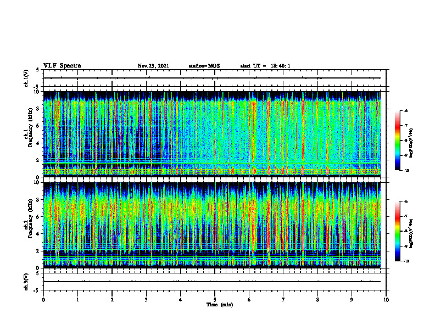Click the '-6' label on ch.2 color bar
Screen dimensions: 435x336
[x=405, y=201]
